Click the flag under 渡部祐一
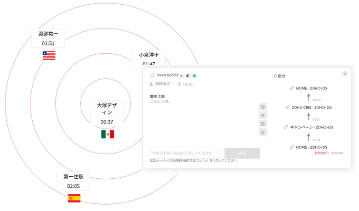Screen dimensions: 359x211 pos(49,55)
